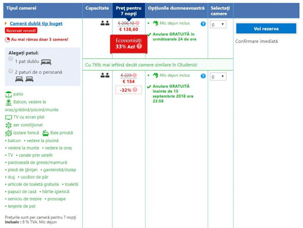Click the 'Tipul camerei' column header
Image resolution: width=303 pixels, height=228 pixels.
pyautogui.click(x=21, y=8)
